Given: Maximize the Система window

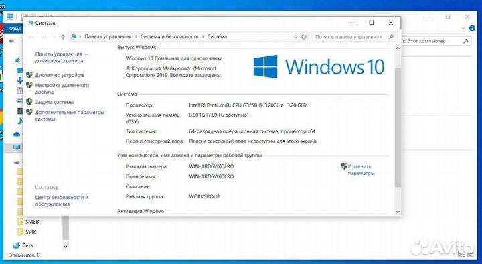Looking at the screenshot, I should pyautogui.click(x=372, y=23).
